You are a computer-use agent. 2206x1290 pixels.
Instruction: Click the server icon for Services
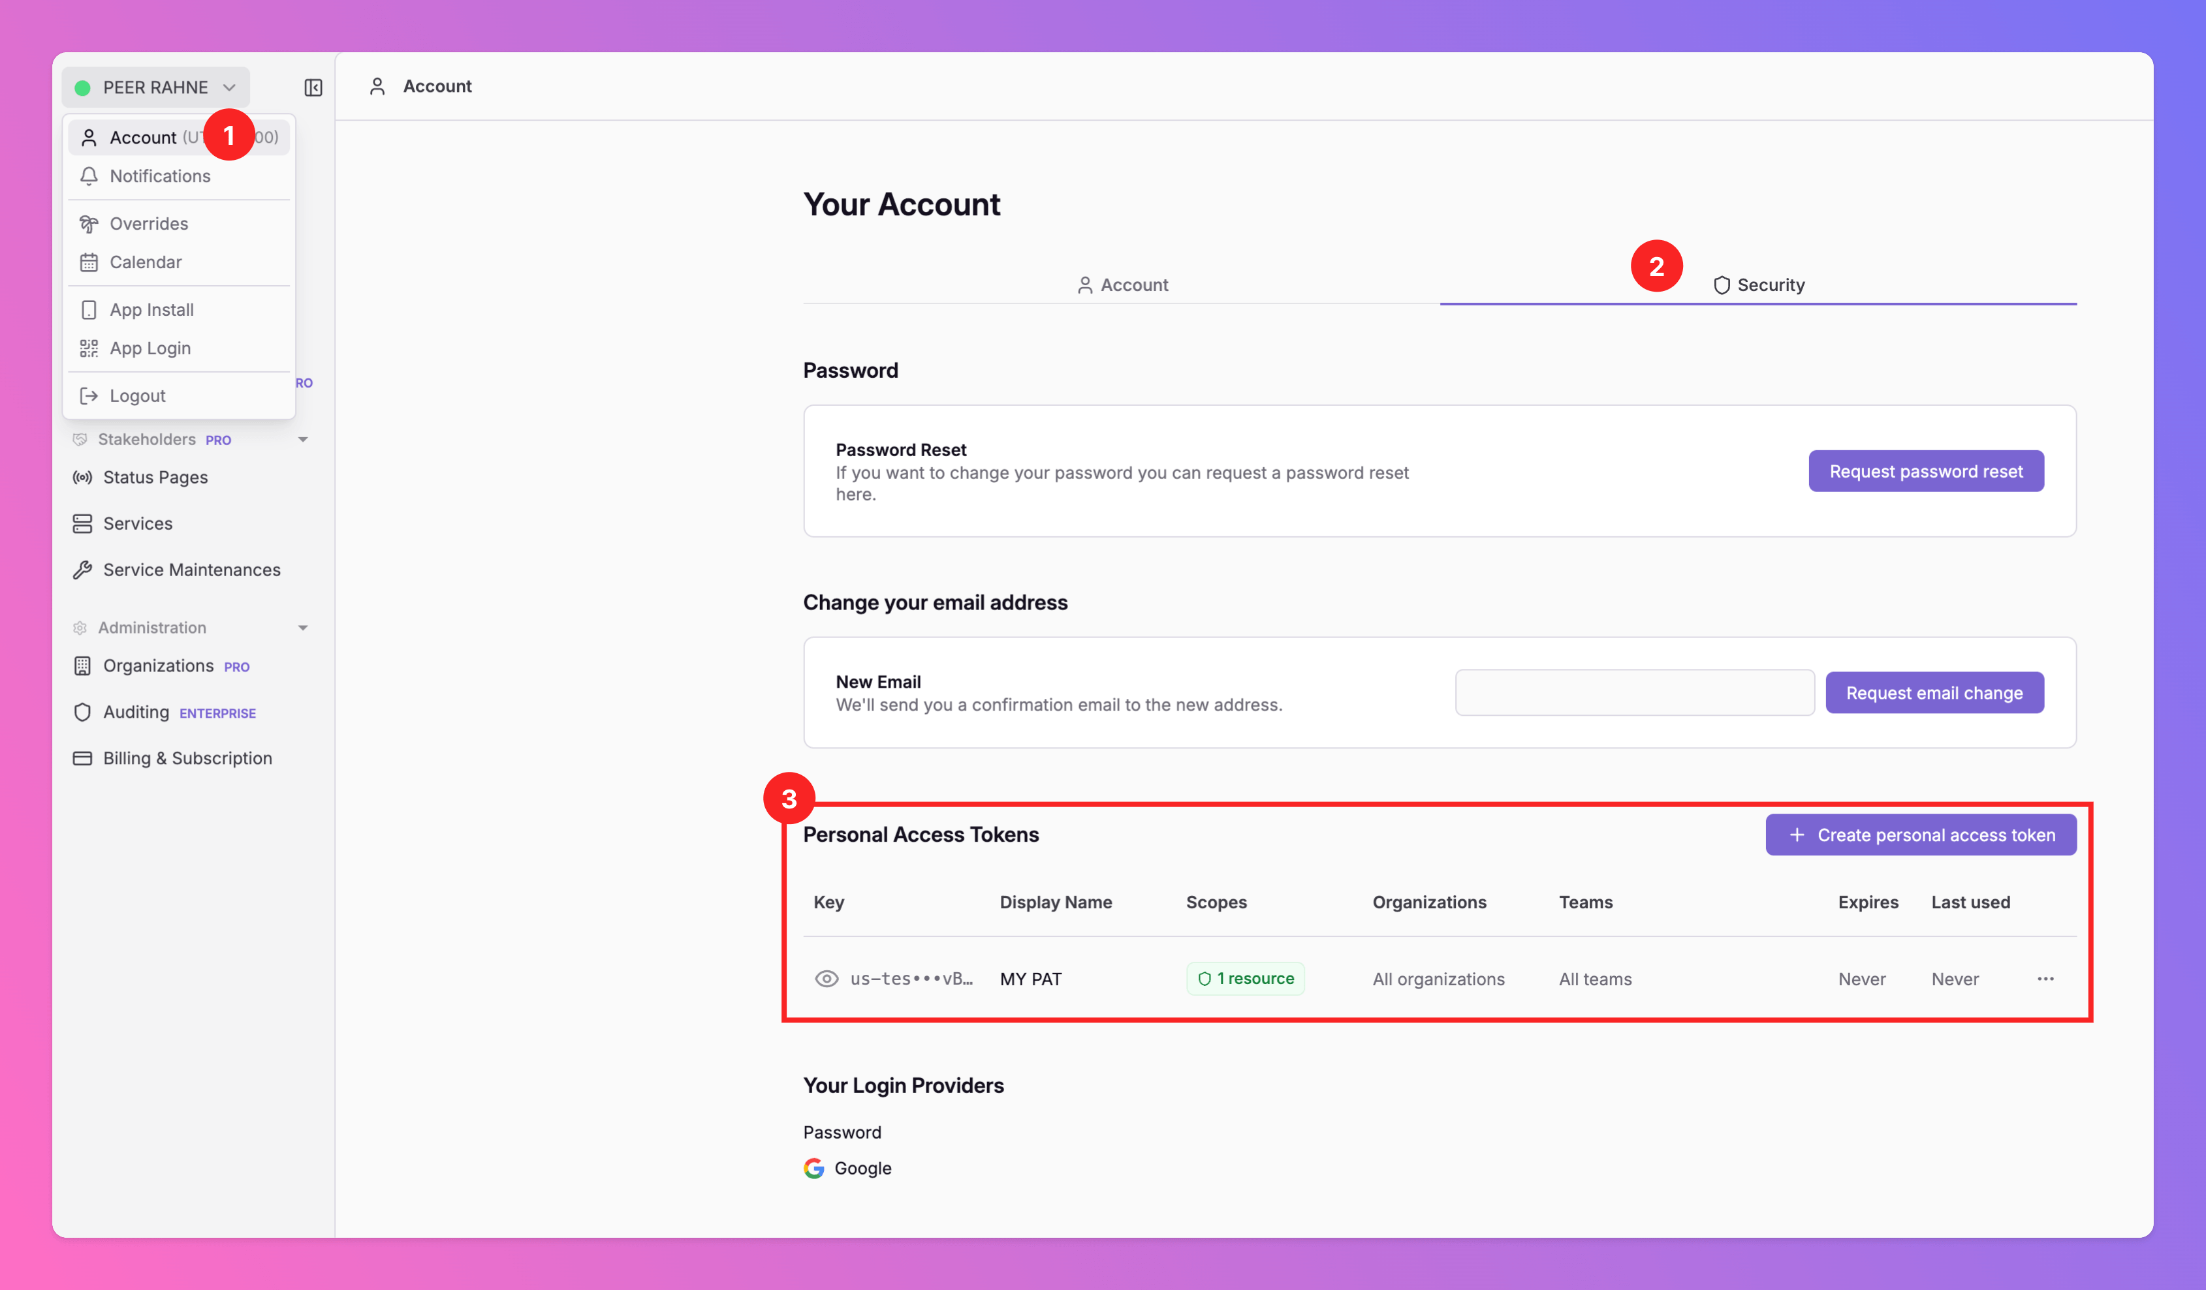click(82, 523)
